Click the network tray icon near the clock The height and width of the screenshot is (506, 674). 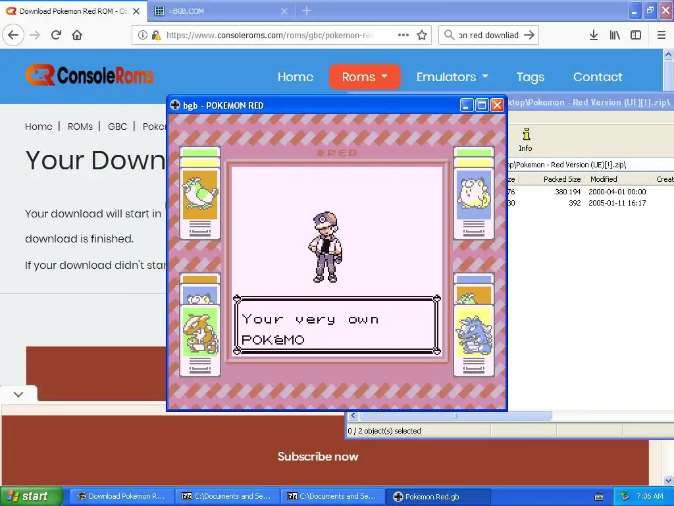click(x=625, y=496)
